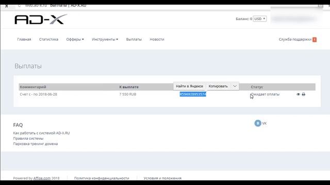Click the Выплаты page heading
The width and height of the screenshot is (330, 185).
click(x=28, y=66)
